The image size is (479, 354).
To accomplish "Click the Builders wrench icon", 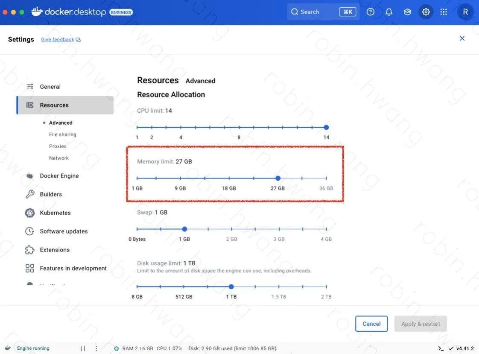I will click(29, 194).
